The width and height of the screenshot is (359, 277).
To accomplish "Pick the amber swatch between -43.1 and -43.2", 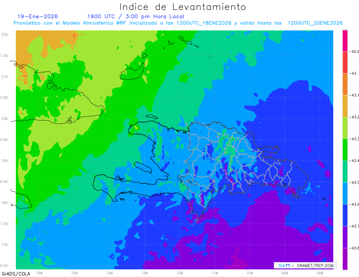I will click(345, 106).
